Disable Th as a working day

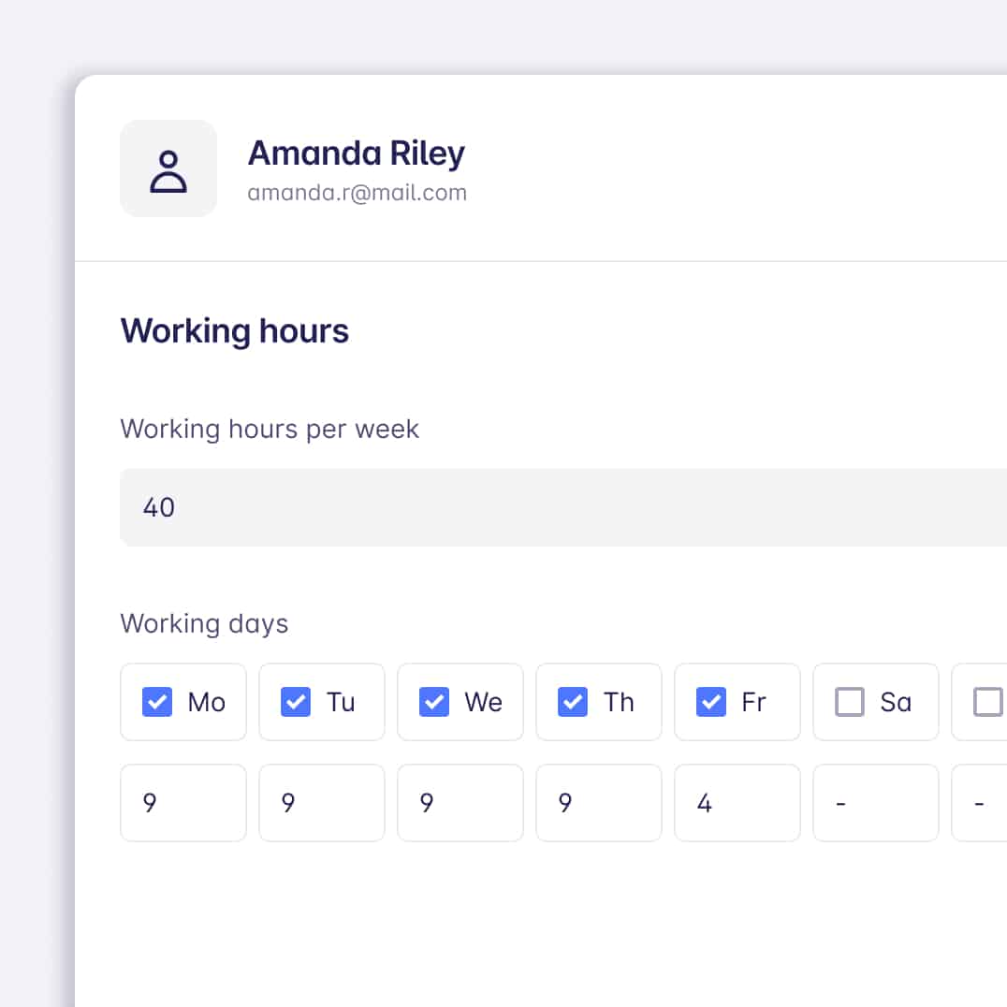(x=573, y=702)
